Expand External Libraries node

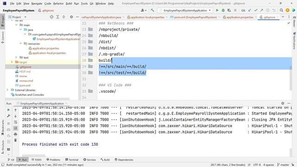click(7, 90)
